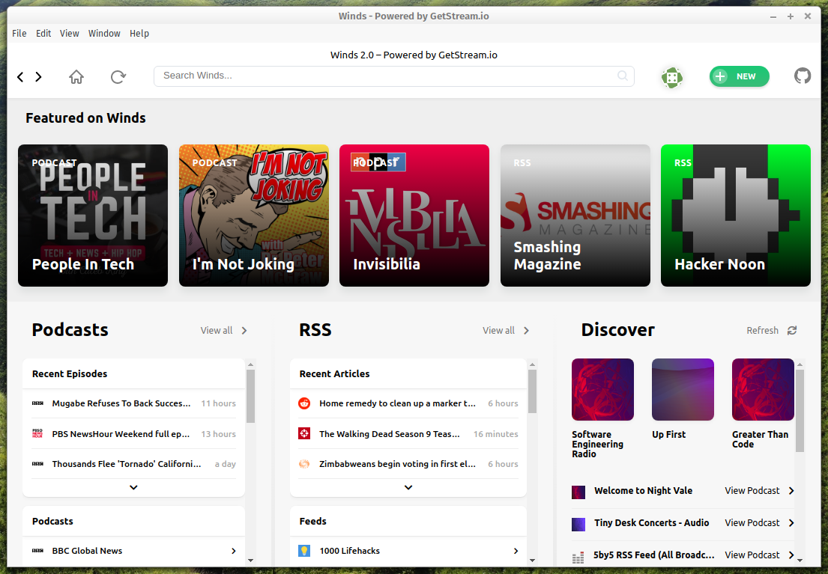The image size is (828, 574).
Task: Click the RSS panel scrollbar thumb
Action: [532, 391]
